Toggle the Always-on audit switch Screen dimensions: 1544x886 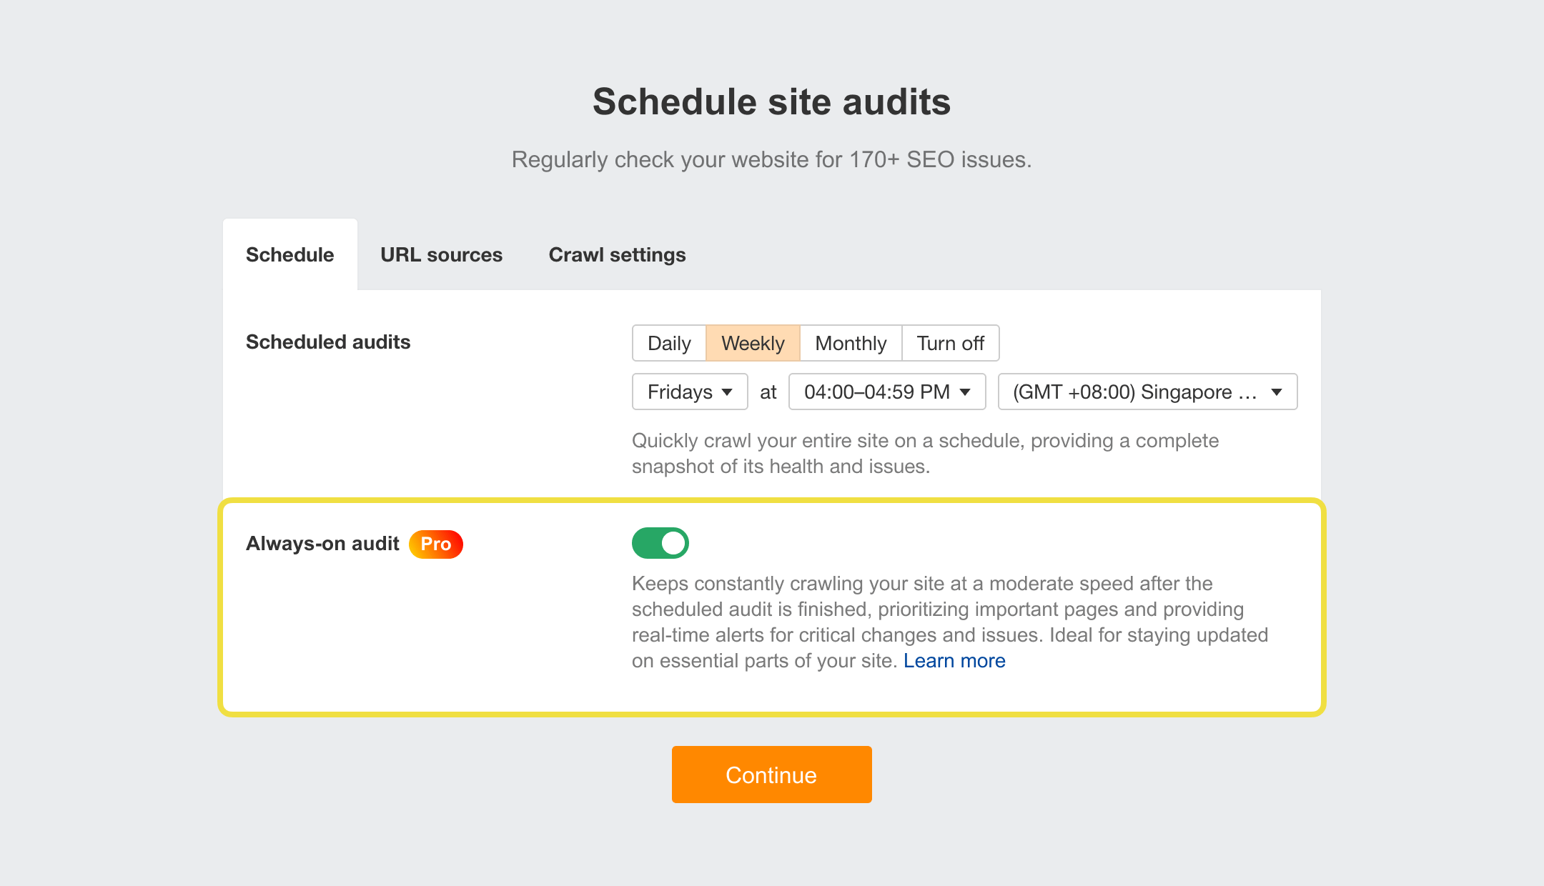[x=660, y=543]
